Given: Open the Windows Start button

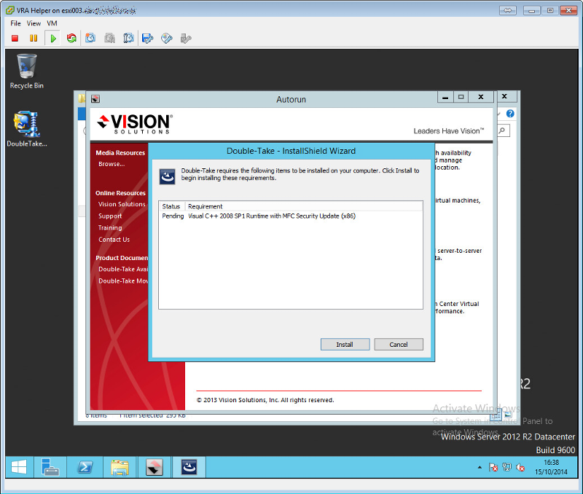Looking at the screenshot, I should [x=19, y=467].
